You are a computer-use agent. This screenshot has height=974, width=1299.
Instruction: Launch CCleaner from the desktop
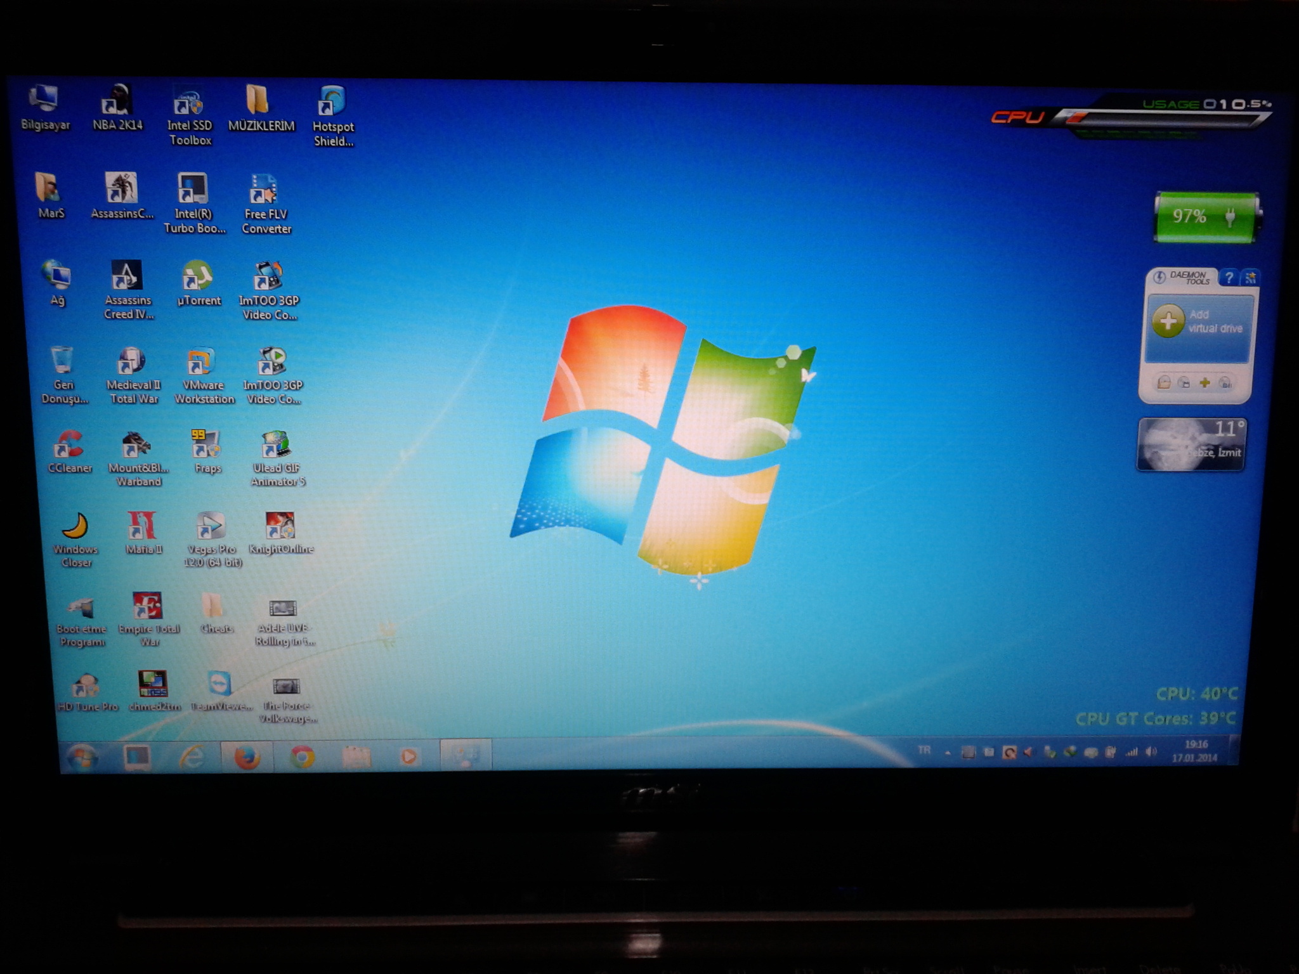tap(70, 451)
